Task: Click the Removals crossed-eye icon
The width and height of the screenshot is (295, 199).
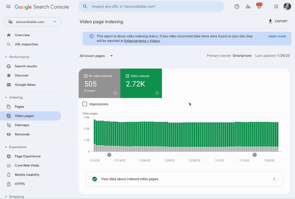Action: [x=9, y=134]
